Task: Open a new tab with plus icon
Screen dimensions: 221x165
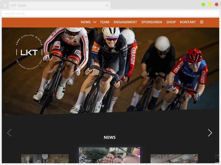Action: [x=5, y=5]
